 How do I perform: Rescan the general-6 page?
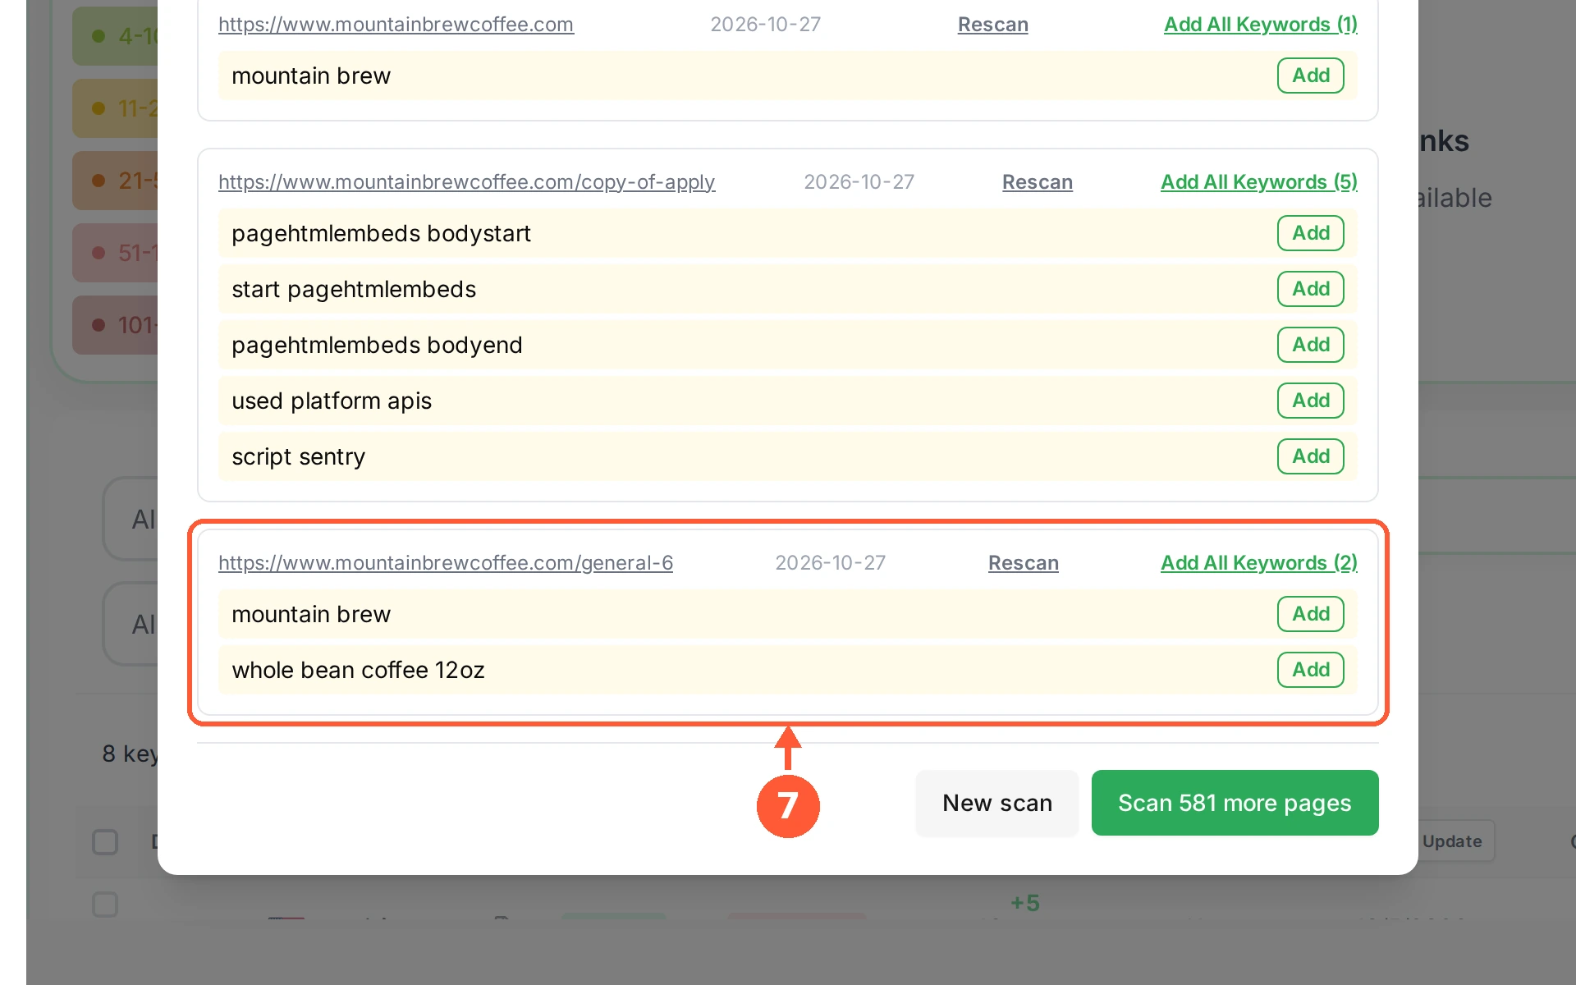pos(1023,563)
